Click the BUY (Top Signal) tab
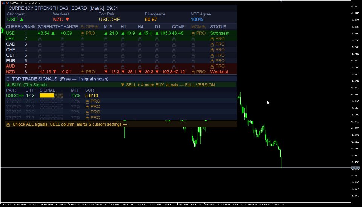 point(27,85)
